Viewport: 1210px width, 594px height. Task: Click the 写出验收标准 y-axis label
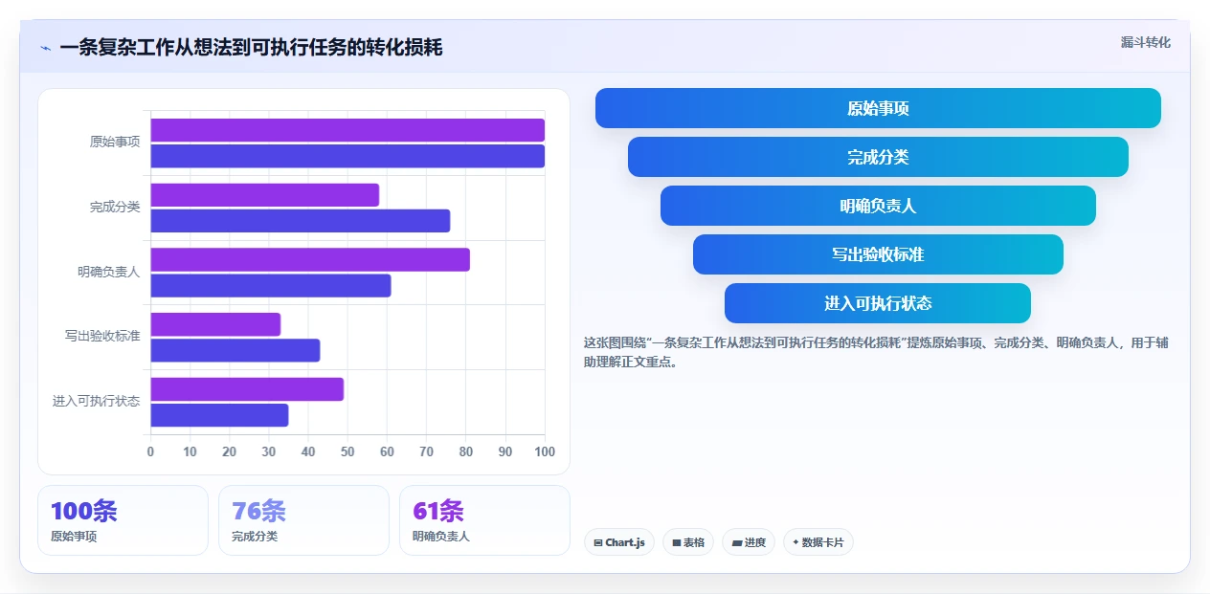point(102,336)
